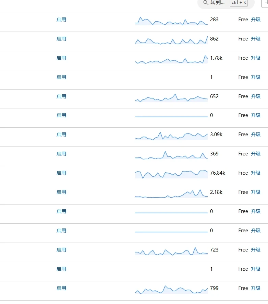The height and width of the screenshot is (304, 268).
Task: Click the plus button at top right
Action: tap(266, 2)
